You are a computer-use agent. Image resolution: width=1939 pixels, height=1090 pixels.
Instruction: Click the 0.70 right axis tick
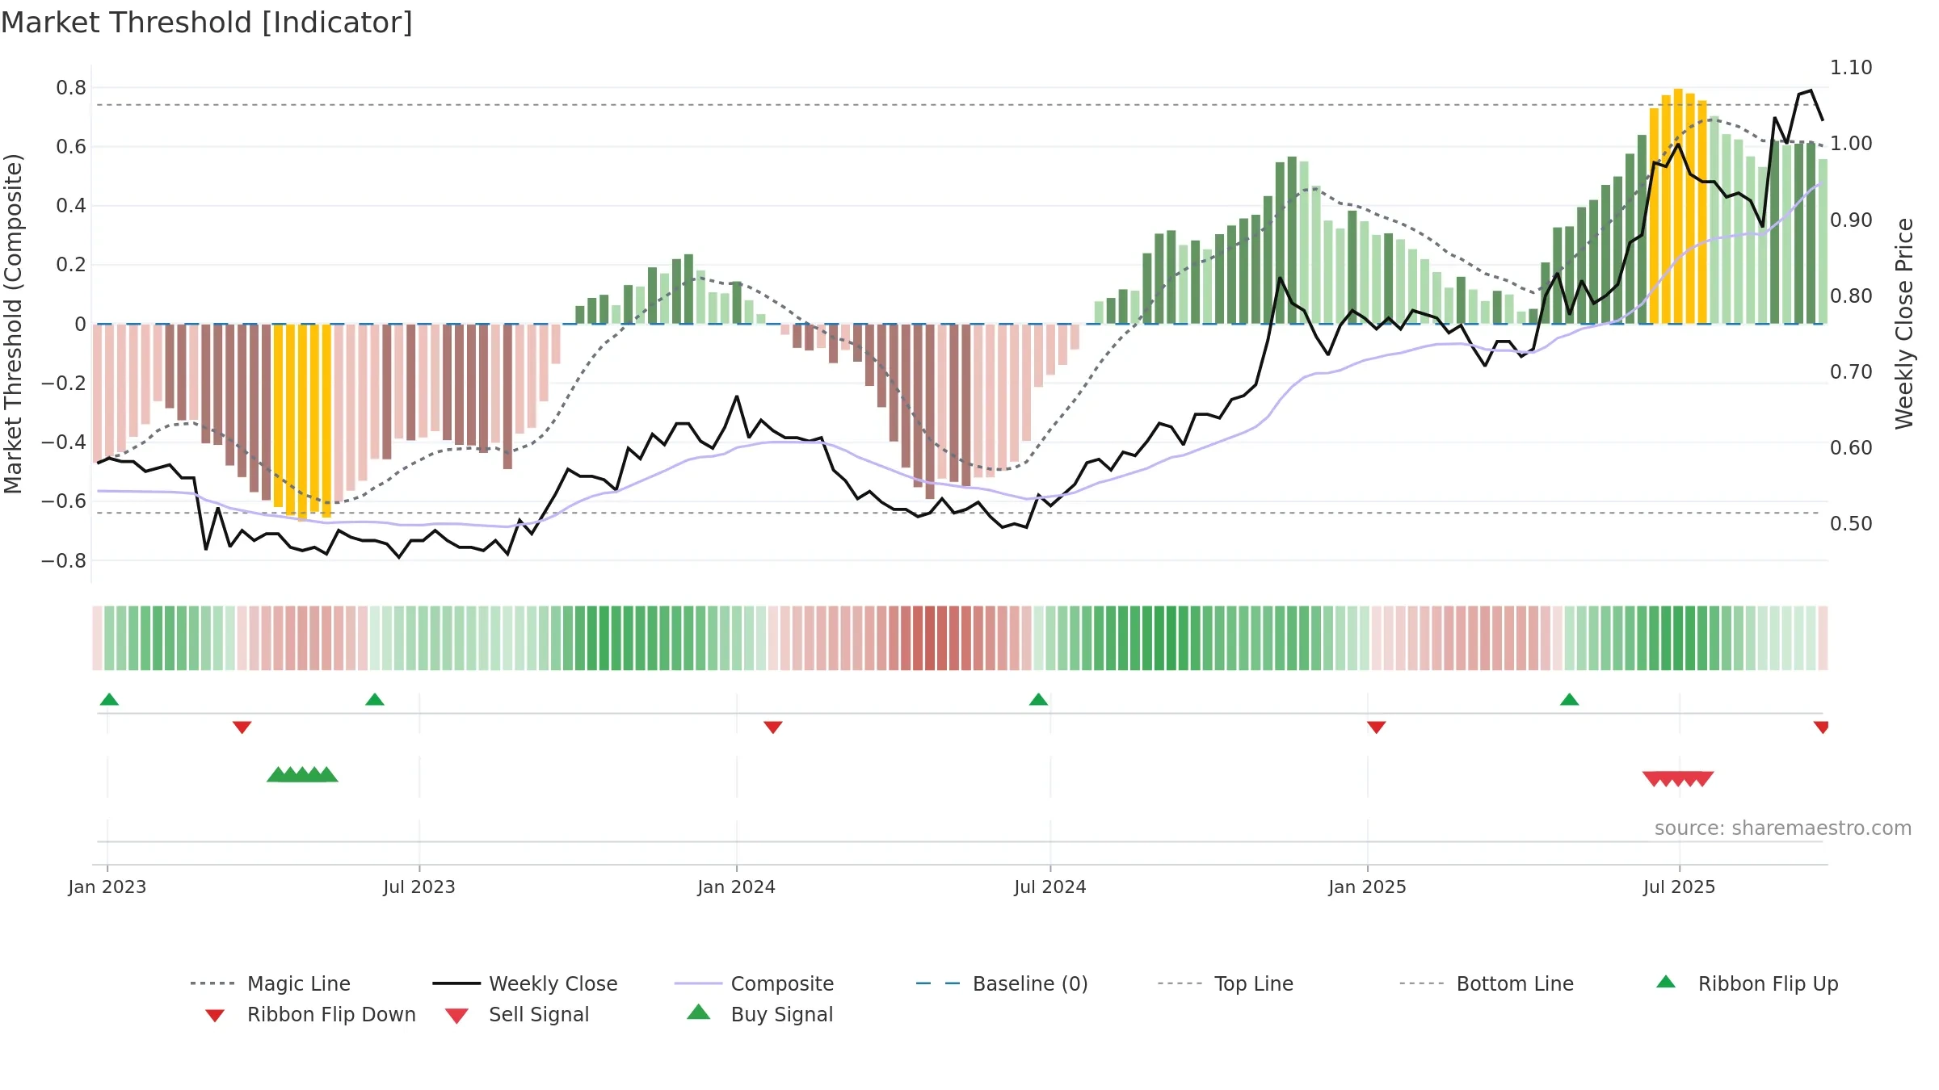coord(1851,372)
